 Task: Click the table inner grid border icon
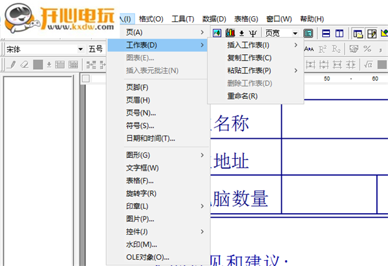point(73,65)
